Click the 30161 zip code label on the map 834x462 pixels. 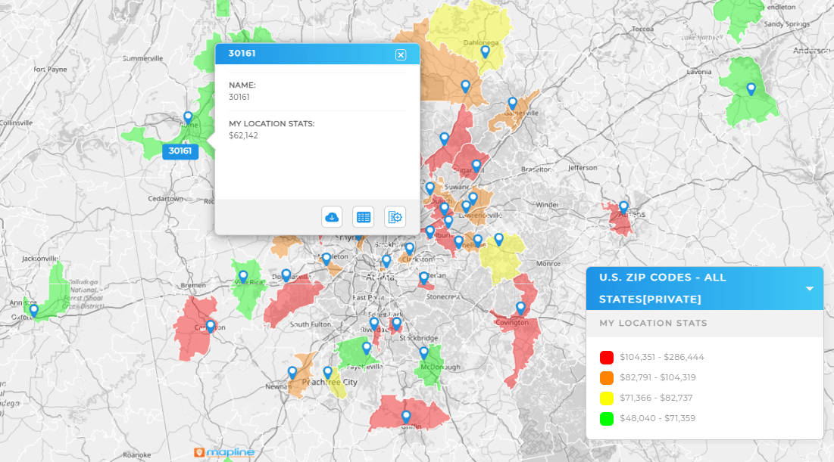tap(179, 152)
